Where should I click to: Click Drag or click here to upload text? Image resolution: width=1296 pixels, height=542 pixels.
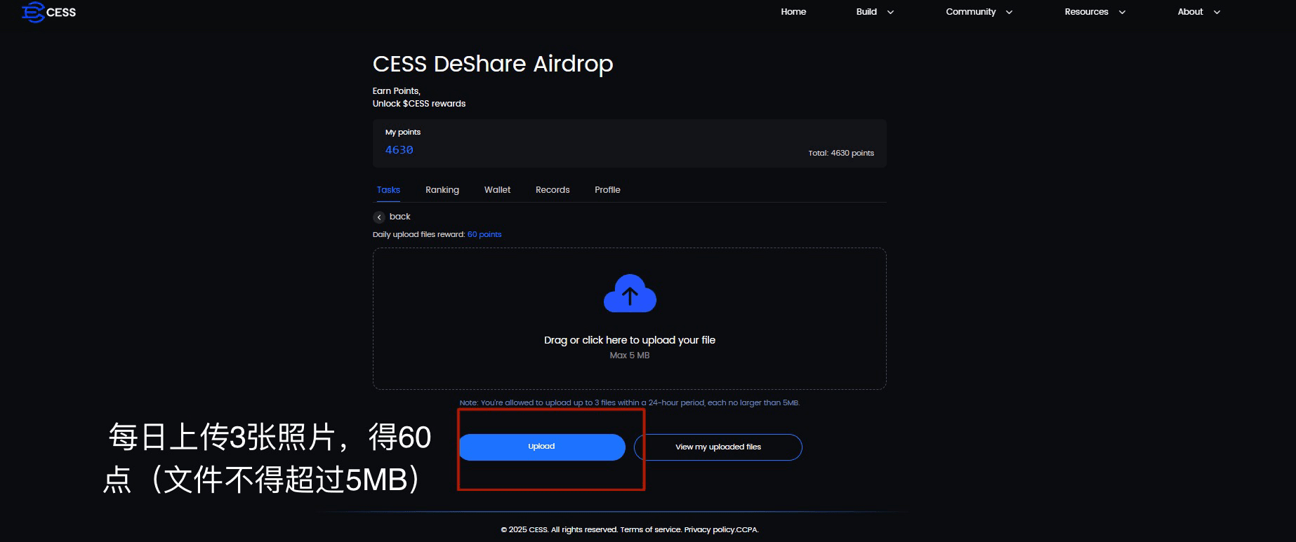point(630,340)
